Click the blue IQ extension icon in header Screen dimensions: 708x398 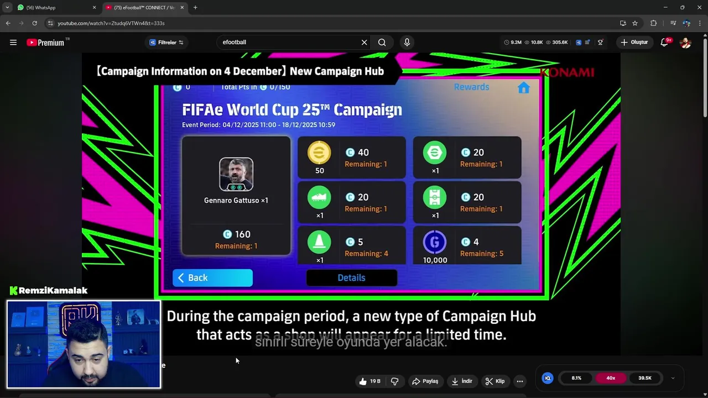pos(579,43)
